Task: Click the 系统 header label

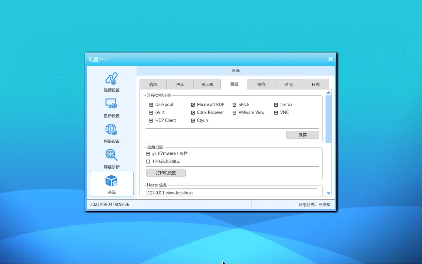Action: (x=235, y=70)
